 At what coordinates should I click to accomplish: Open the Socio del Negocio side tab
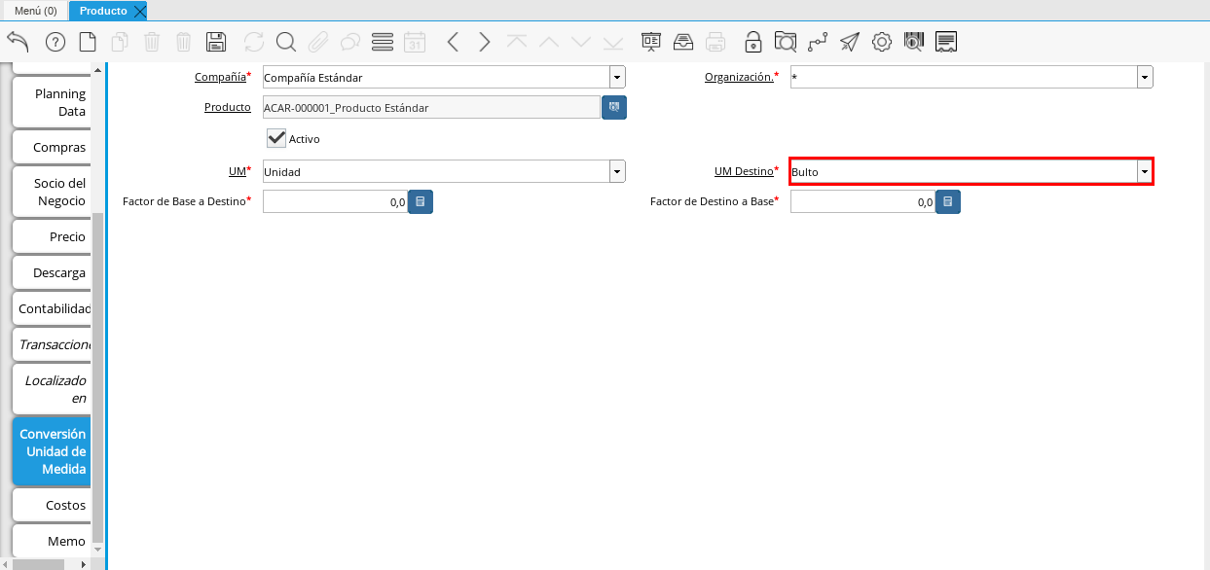point(52,192)
